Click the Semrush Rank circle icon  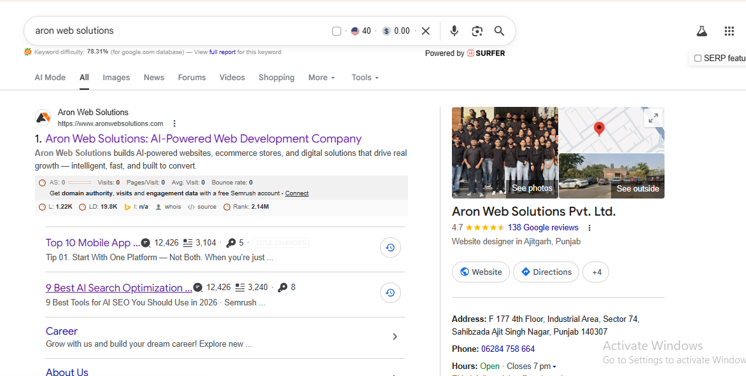coord(227,207)
